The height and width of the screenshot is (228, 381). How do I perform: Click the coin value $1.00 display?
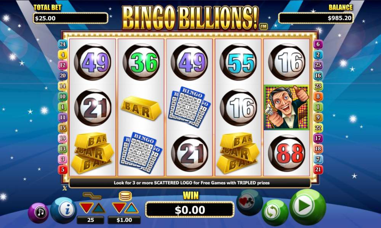[124, 220]
